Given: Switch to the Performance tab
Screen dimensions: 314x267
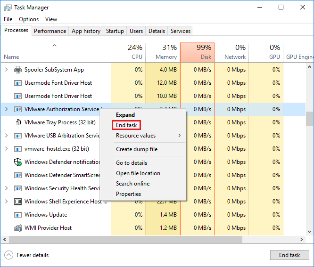Looking at the screenshot, I should pyautogui.click(x=50, y=31).
